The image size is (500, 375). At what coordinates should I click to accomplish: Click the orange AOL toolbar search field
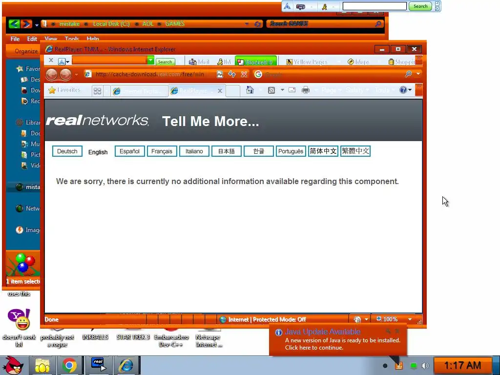click(109, 60)
